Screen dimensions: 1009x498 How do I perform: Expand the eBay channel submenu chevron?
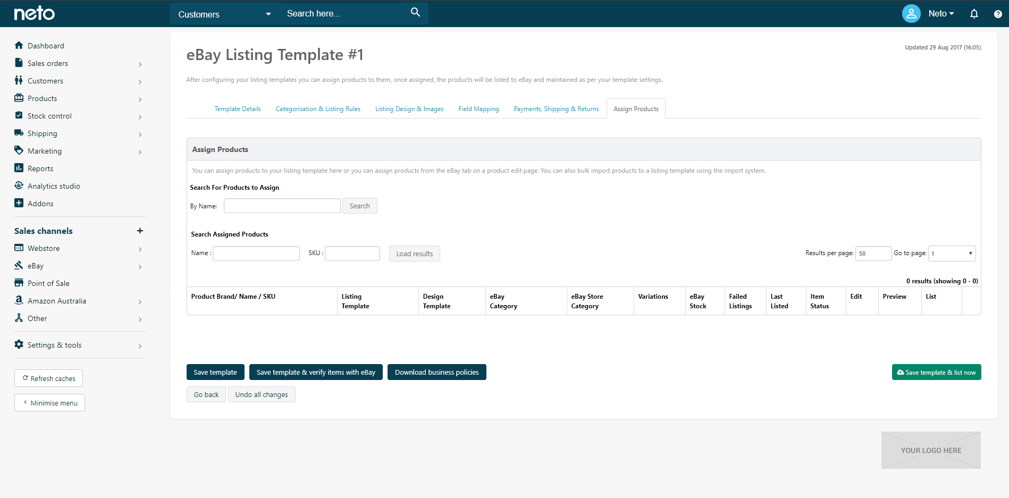[140, 267]
